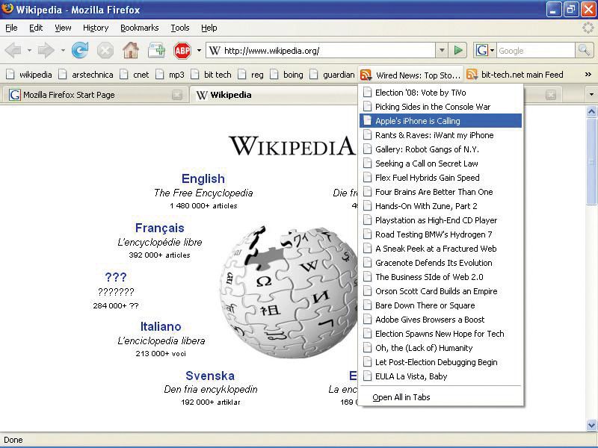
Task: Open the cnet bookmark
Action: (x=135, y=75)
